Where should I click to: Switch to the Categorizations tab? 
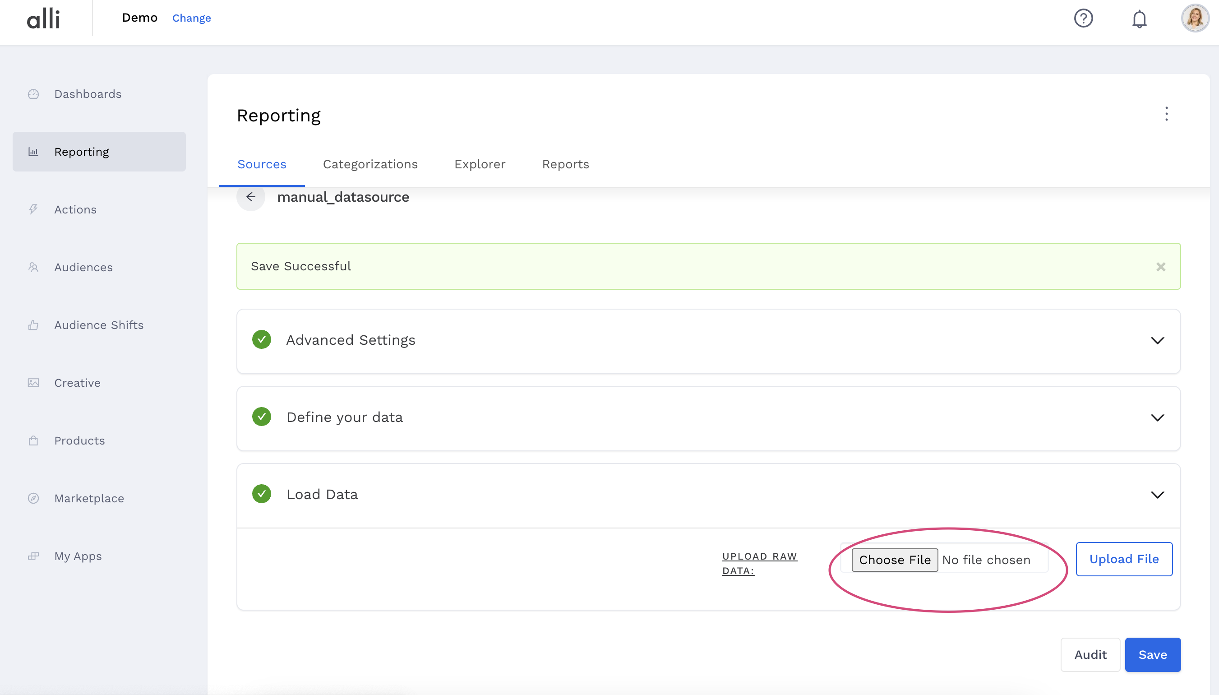point(370,164)
